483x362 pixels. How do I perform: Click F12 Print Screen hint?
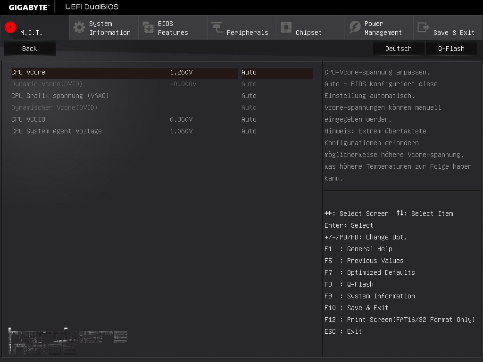point(400,320)
